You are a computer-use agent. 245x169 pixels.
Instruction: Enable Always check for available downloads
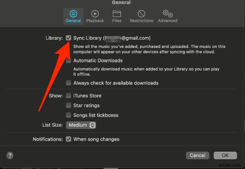click(68, 83)
